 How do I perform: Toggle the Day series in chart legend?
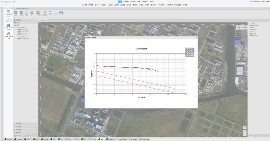tap(189, 49)
